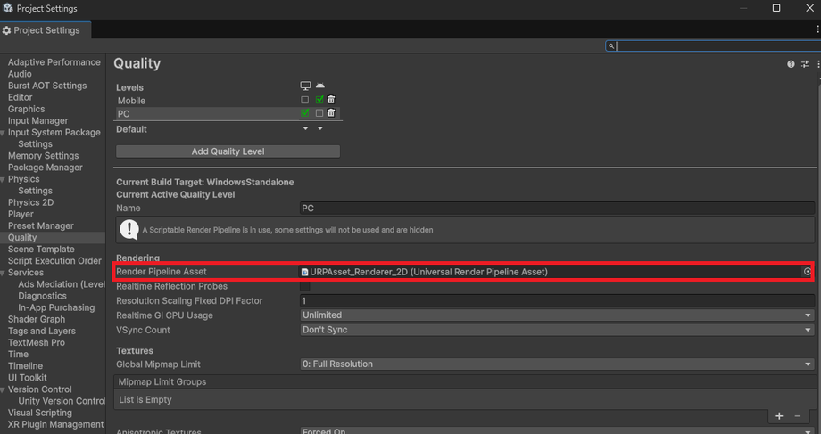Open Tags and Layers settings
821x434 pixels.
pos(41,331)
